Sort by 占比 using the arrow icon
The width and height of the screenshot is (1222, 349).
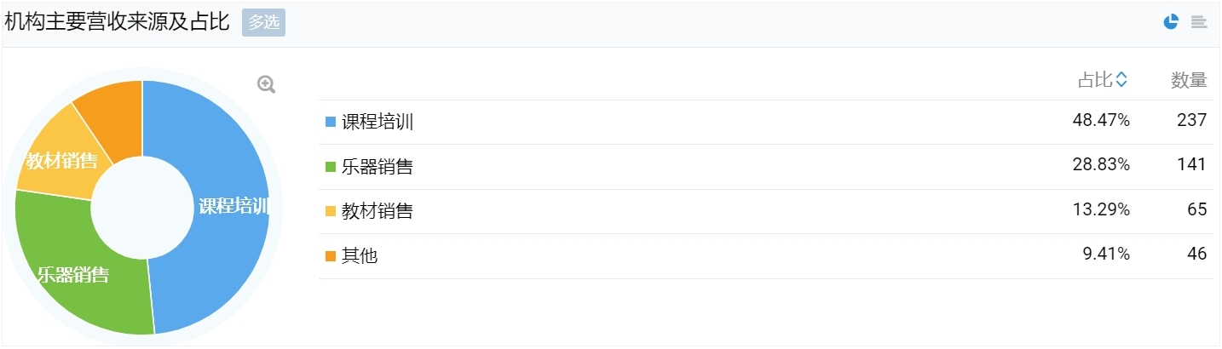click(1121, 80)
